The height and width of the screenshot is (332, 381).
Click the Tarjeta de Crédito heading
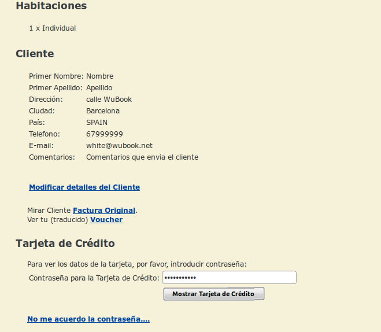[x=65, y=244]
